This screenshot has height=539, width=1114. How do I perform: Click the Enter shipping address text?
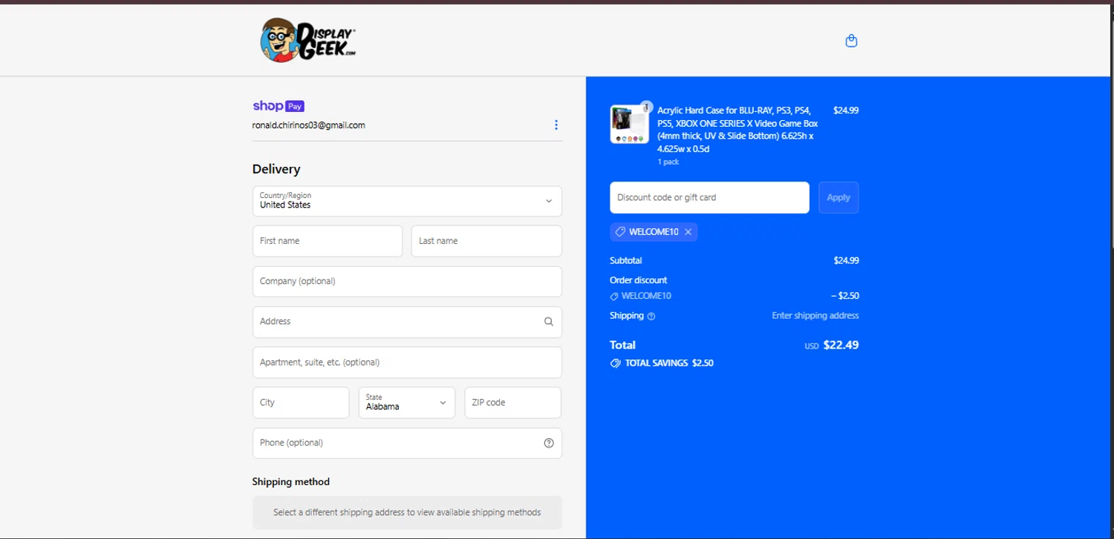(x=815, y=316)
